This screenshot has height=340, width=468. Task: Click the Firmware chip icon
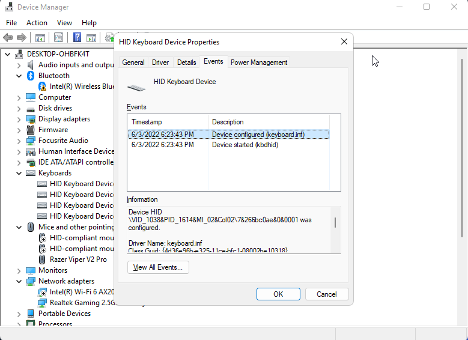pos(31,130)
